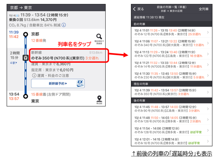Expand the 4駅 stops dropdown
This screenshot has height=160, width=219.
click(13, 63)
